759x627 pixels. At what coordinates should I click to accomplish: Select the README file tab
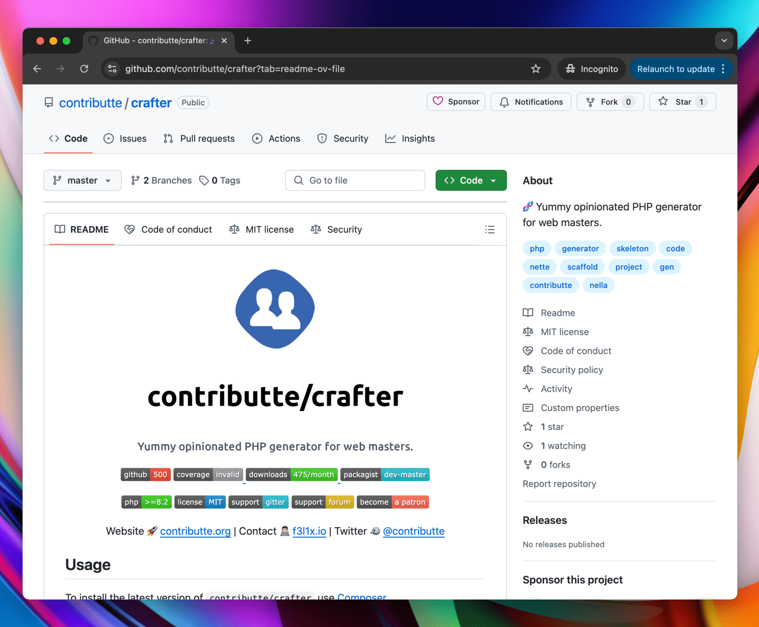(x=82, y=229)
